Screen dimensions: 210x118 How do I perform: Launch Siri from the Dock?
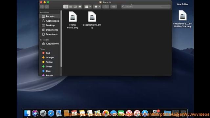click(x=35, y=113)
